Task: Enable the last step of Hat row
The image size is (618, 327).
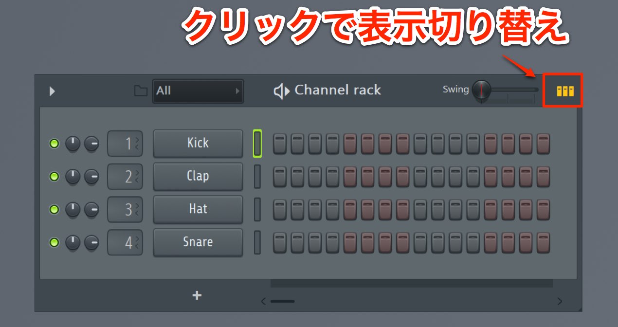Action: pyautogui.click(x=544, y=210)
